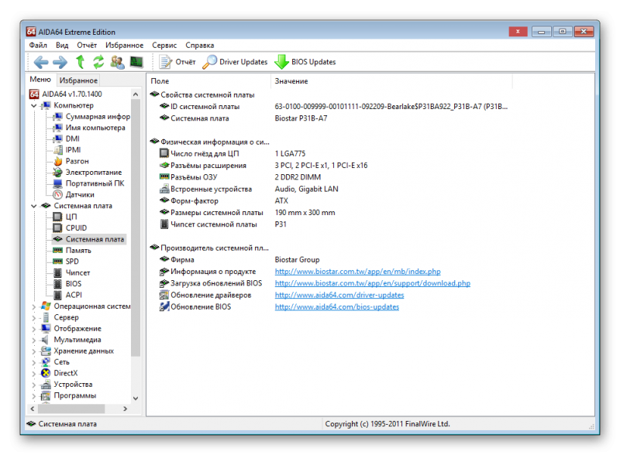Viewport: 620px width, 455px height.
Task: Click the tree's horizontal scrollbar left arrow
Action: [33, 409]
